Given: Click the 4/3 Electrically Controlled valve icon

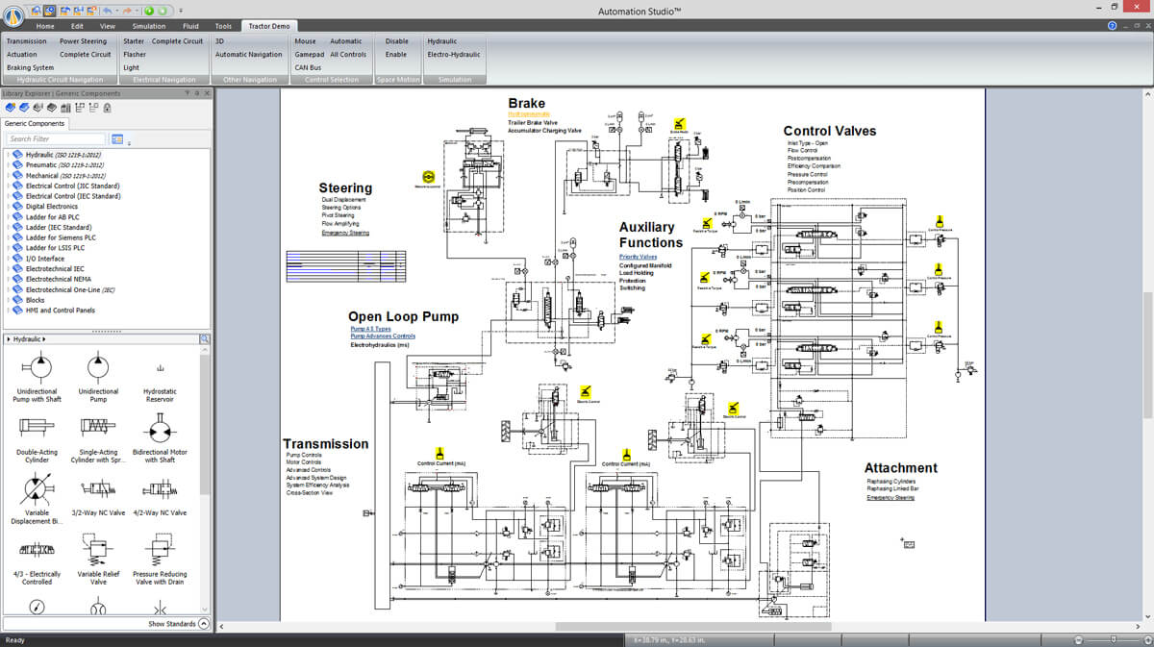Looking at the screenshot, I should 37,551.
